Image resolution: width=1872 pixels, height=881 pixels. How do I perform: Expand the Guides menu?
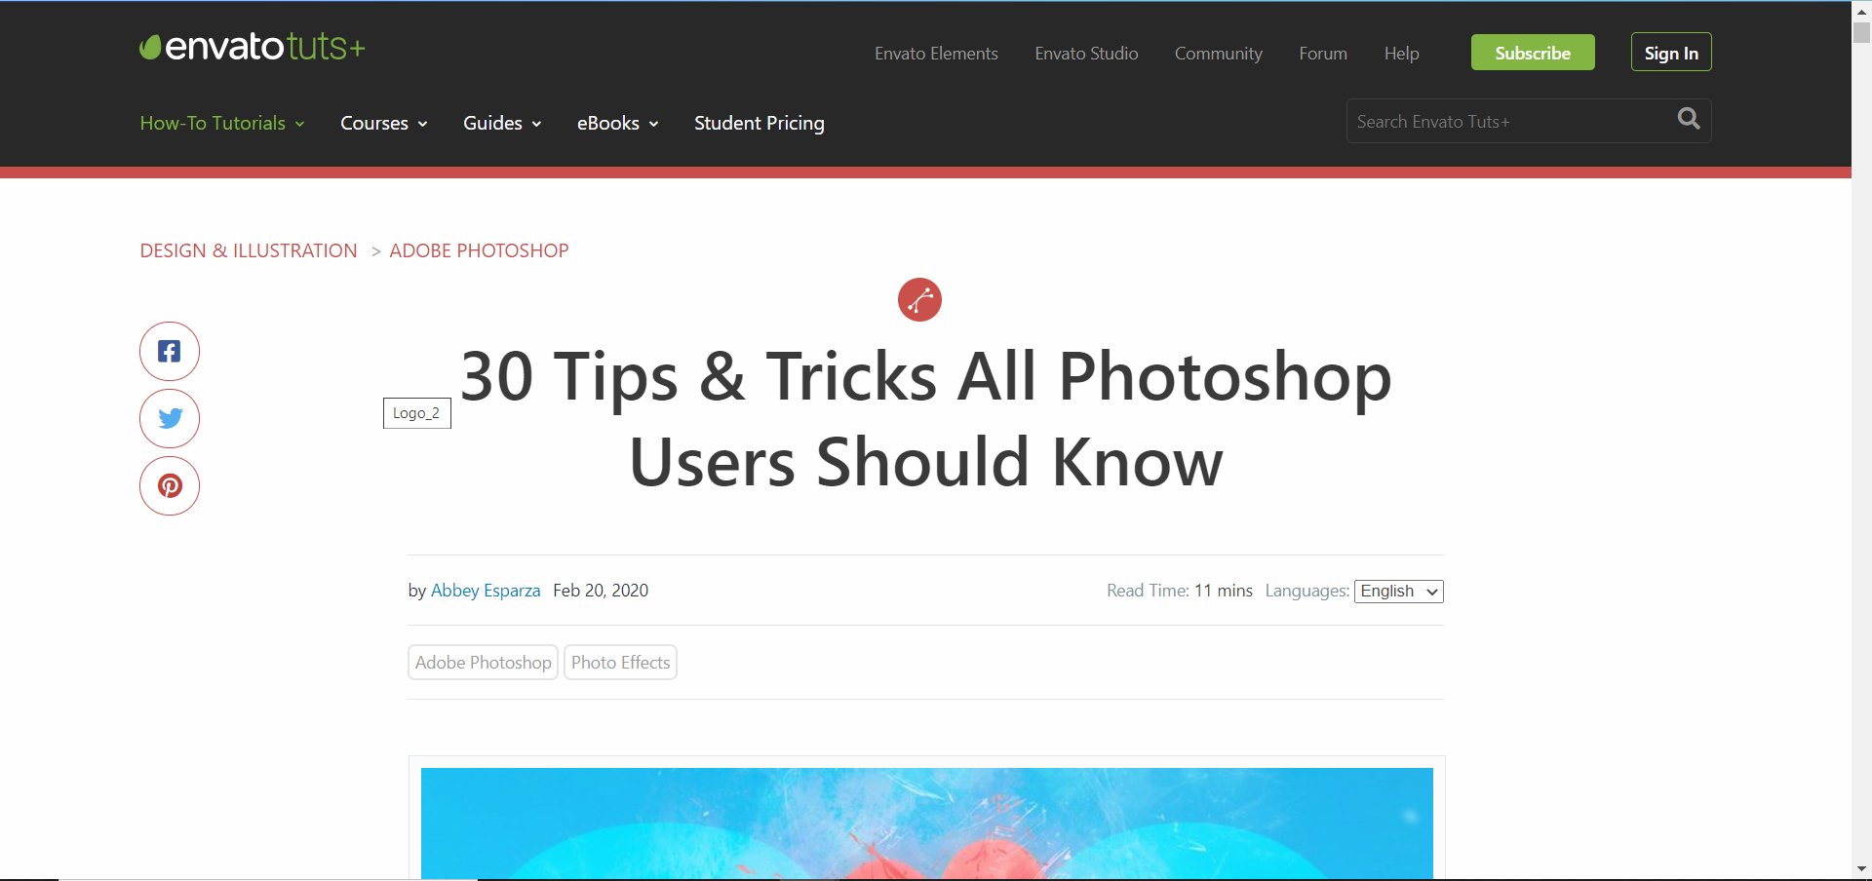(x=502, y=123)
